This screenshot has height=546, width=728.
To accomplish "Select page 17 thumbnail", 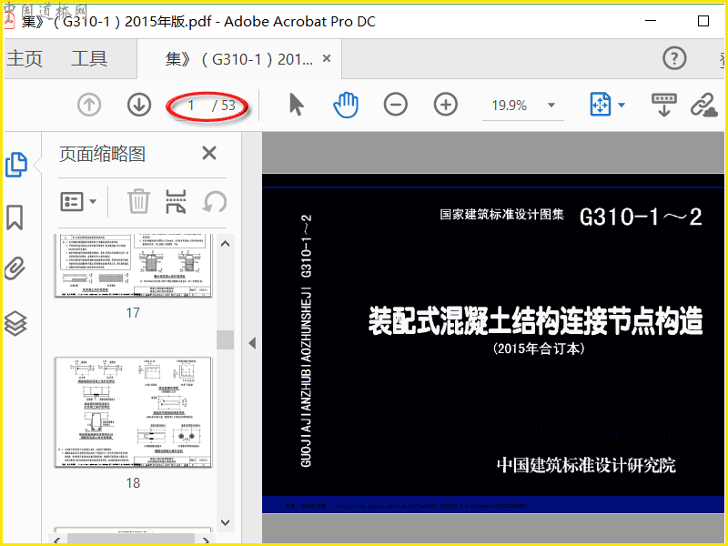I will [x=133, y=266].
